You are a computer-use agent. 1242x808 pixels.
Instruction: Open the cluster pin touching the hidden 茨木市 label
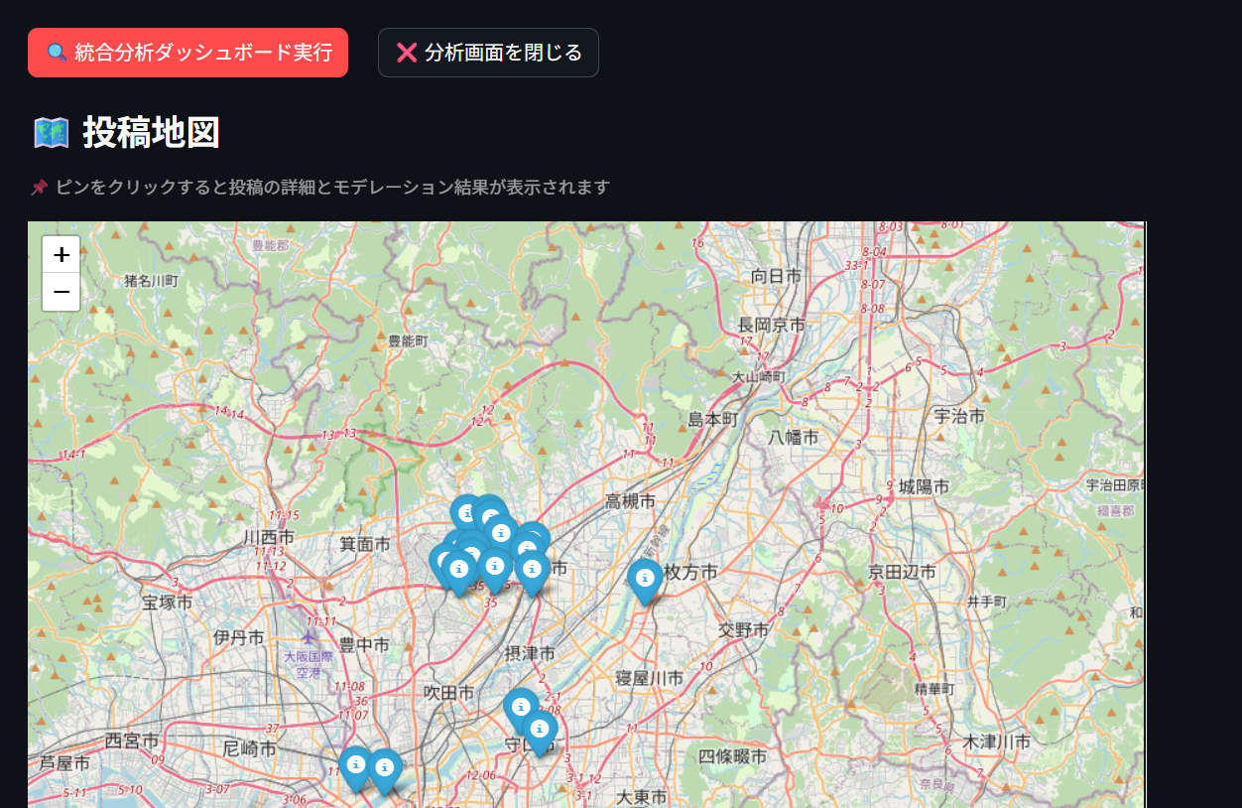coord(533,571)
